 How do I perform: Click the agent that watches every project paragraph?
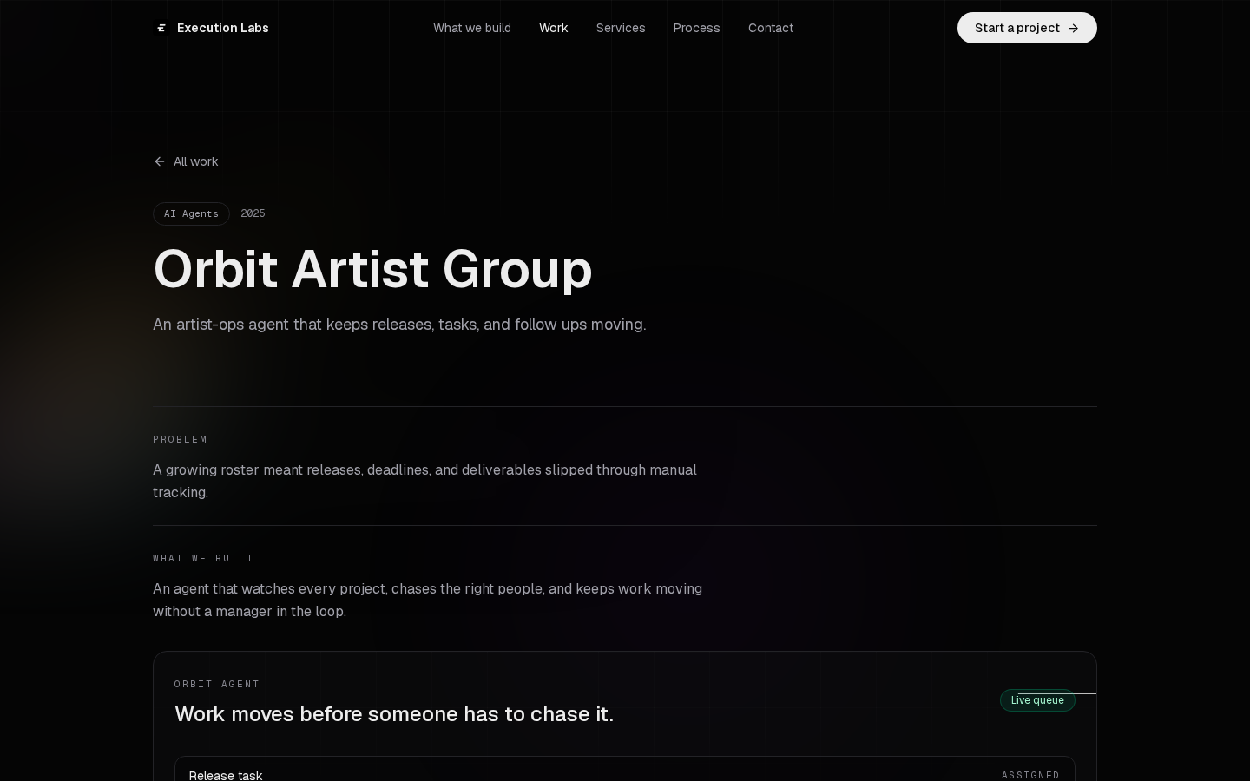point(427,600)
